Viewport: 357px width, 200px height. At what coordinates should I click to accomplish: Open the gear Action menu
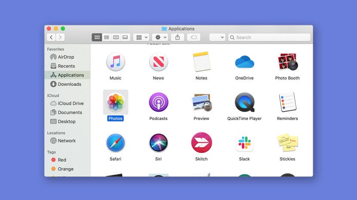[160, 37]
